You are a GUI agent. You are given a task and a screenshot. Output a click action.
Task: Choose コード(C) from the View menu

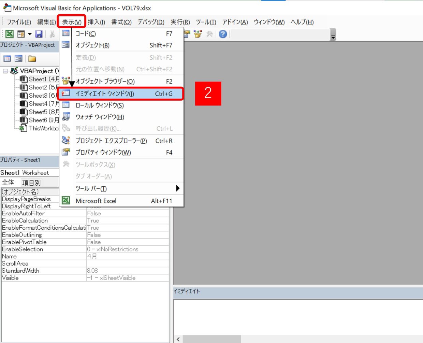[122, 34]
